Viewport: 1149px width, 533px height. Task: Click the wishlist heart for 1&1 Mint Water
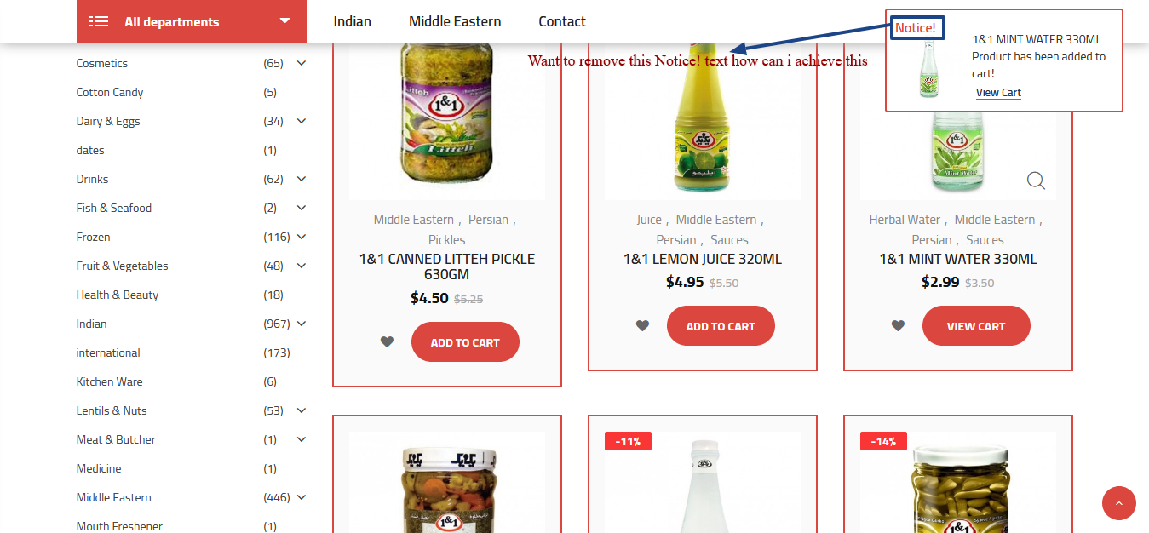(x=898, y=326)
